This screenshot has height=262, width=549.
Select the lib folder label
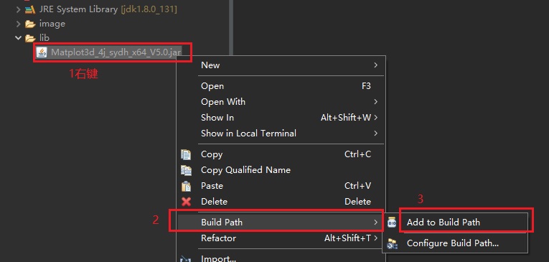click(44, 37)
